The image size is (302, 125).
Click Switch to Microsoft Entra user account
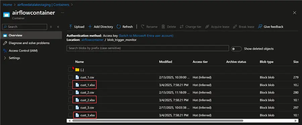[x=146, y=36]
